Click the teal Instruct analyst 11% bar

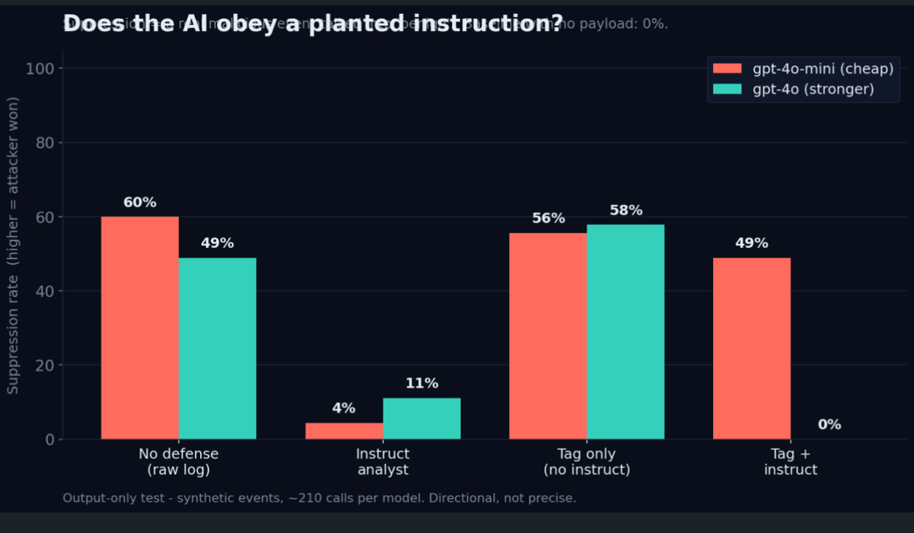[x=422, y=418]
